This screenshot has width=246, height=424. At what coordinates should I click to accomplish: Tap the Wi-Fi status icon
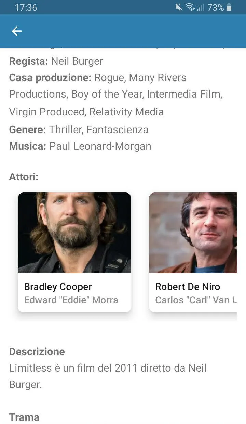point(190,7)
